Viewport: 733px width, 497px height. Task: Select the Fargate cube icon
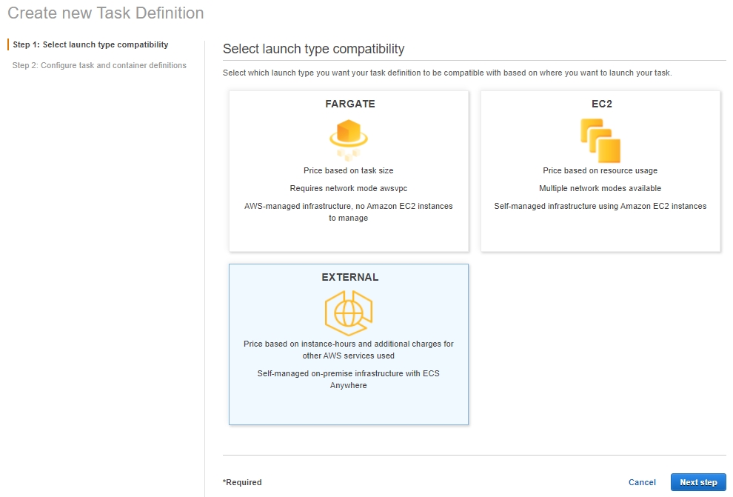(x=349, y=140)
